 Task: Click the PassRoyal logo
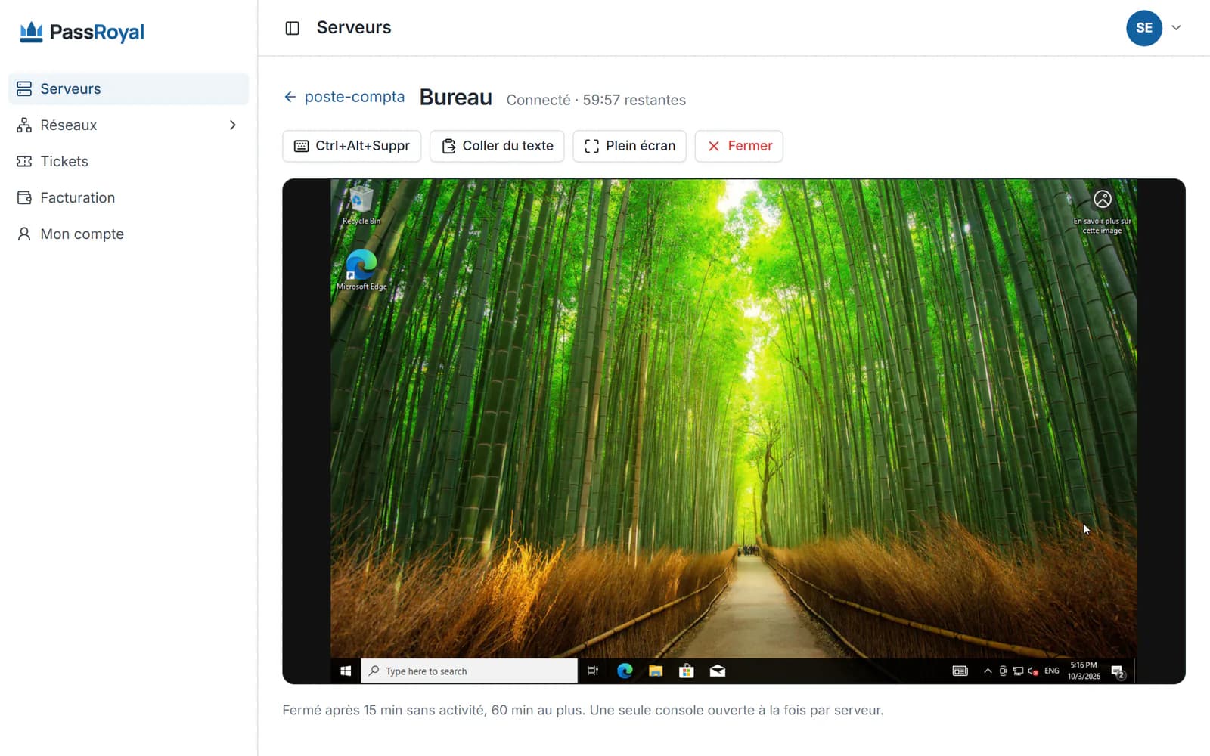[82, 32]
